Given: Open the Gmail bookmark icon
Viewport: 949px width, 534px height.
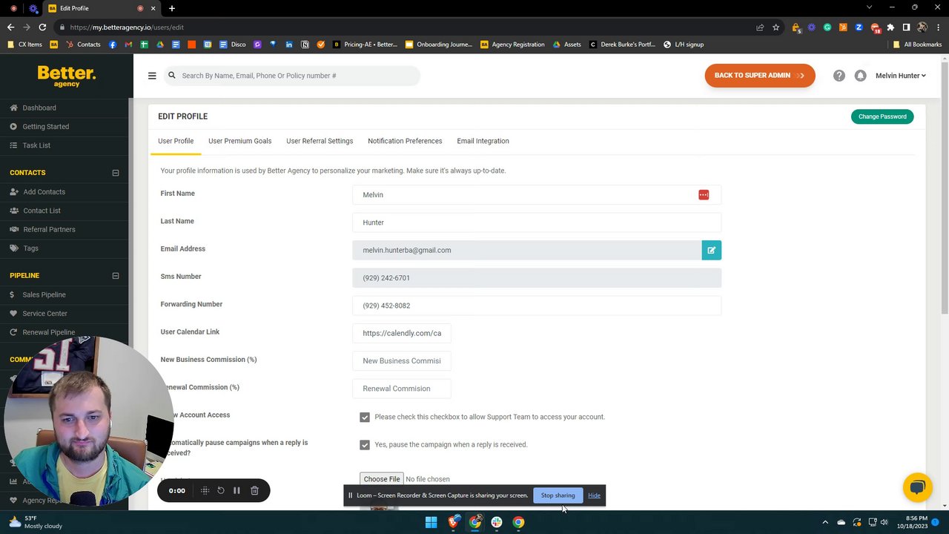Looking at the screenshot, I should (128, 44).
